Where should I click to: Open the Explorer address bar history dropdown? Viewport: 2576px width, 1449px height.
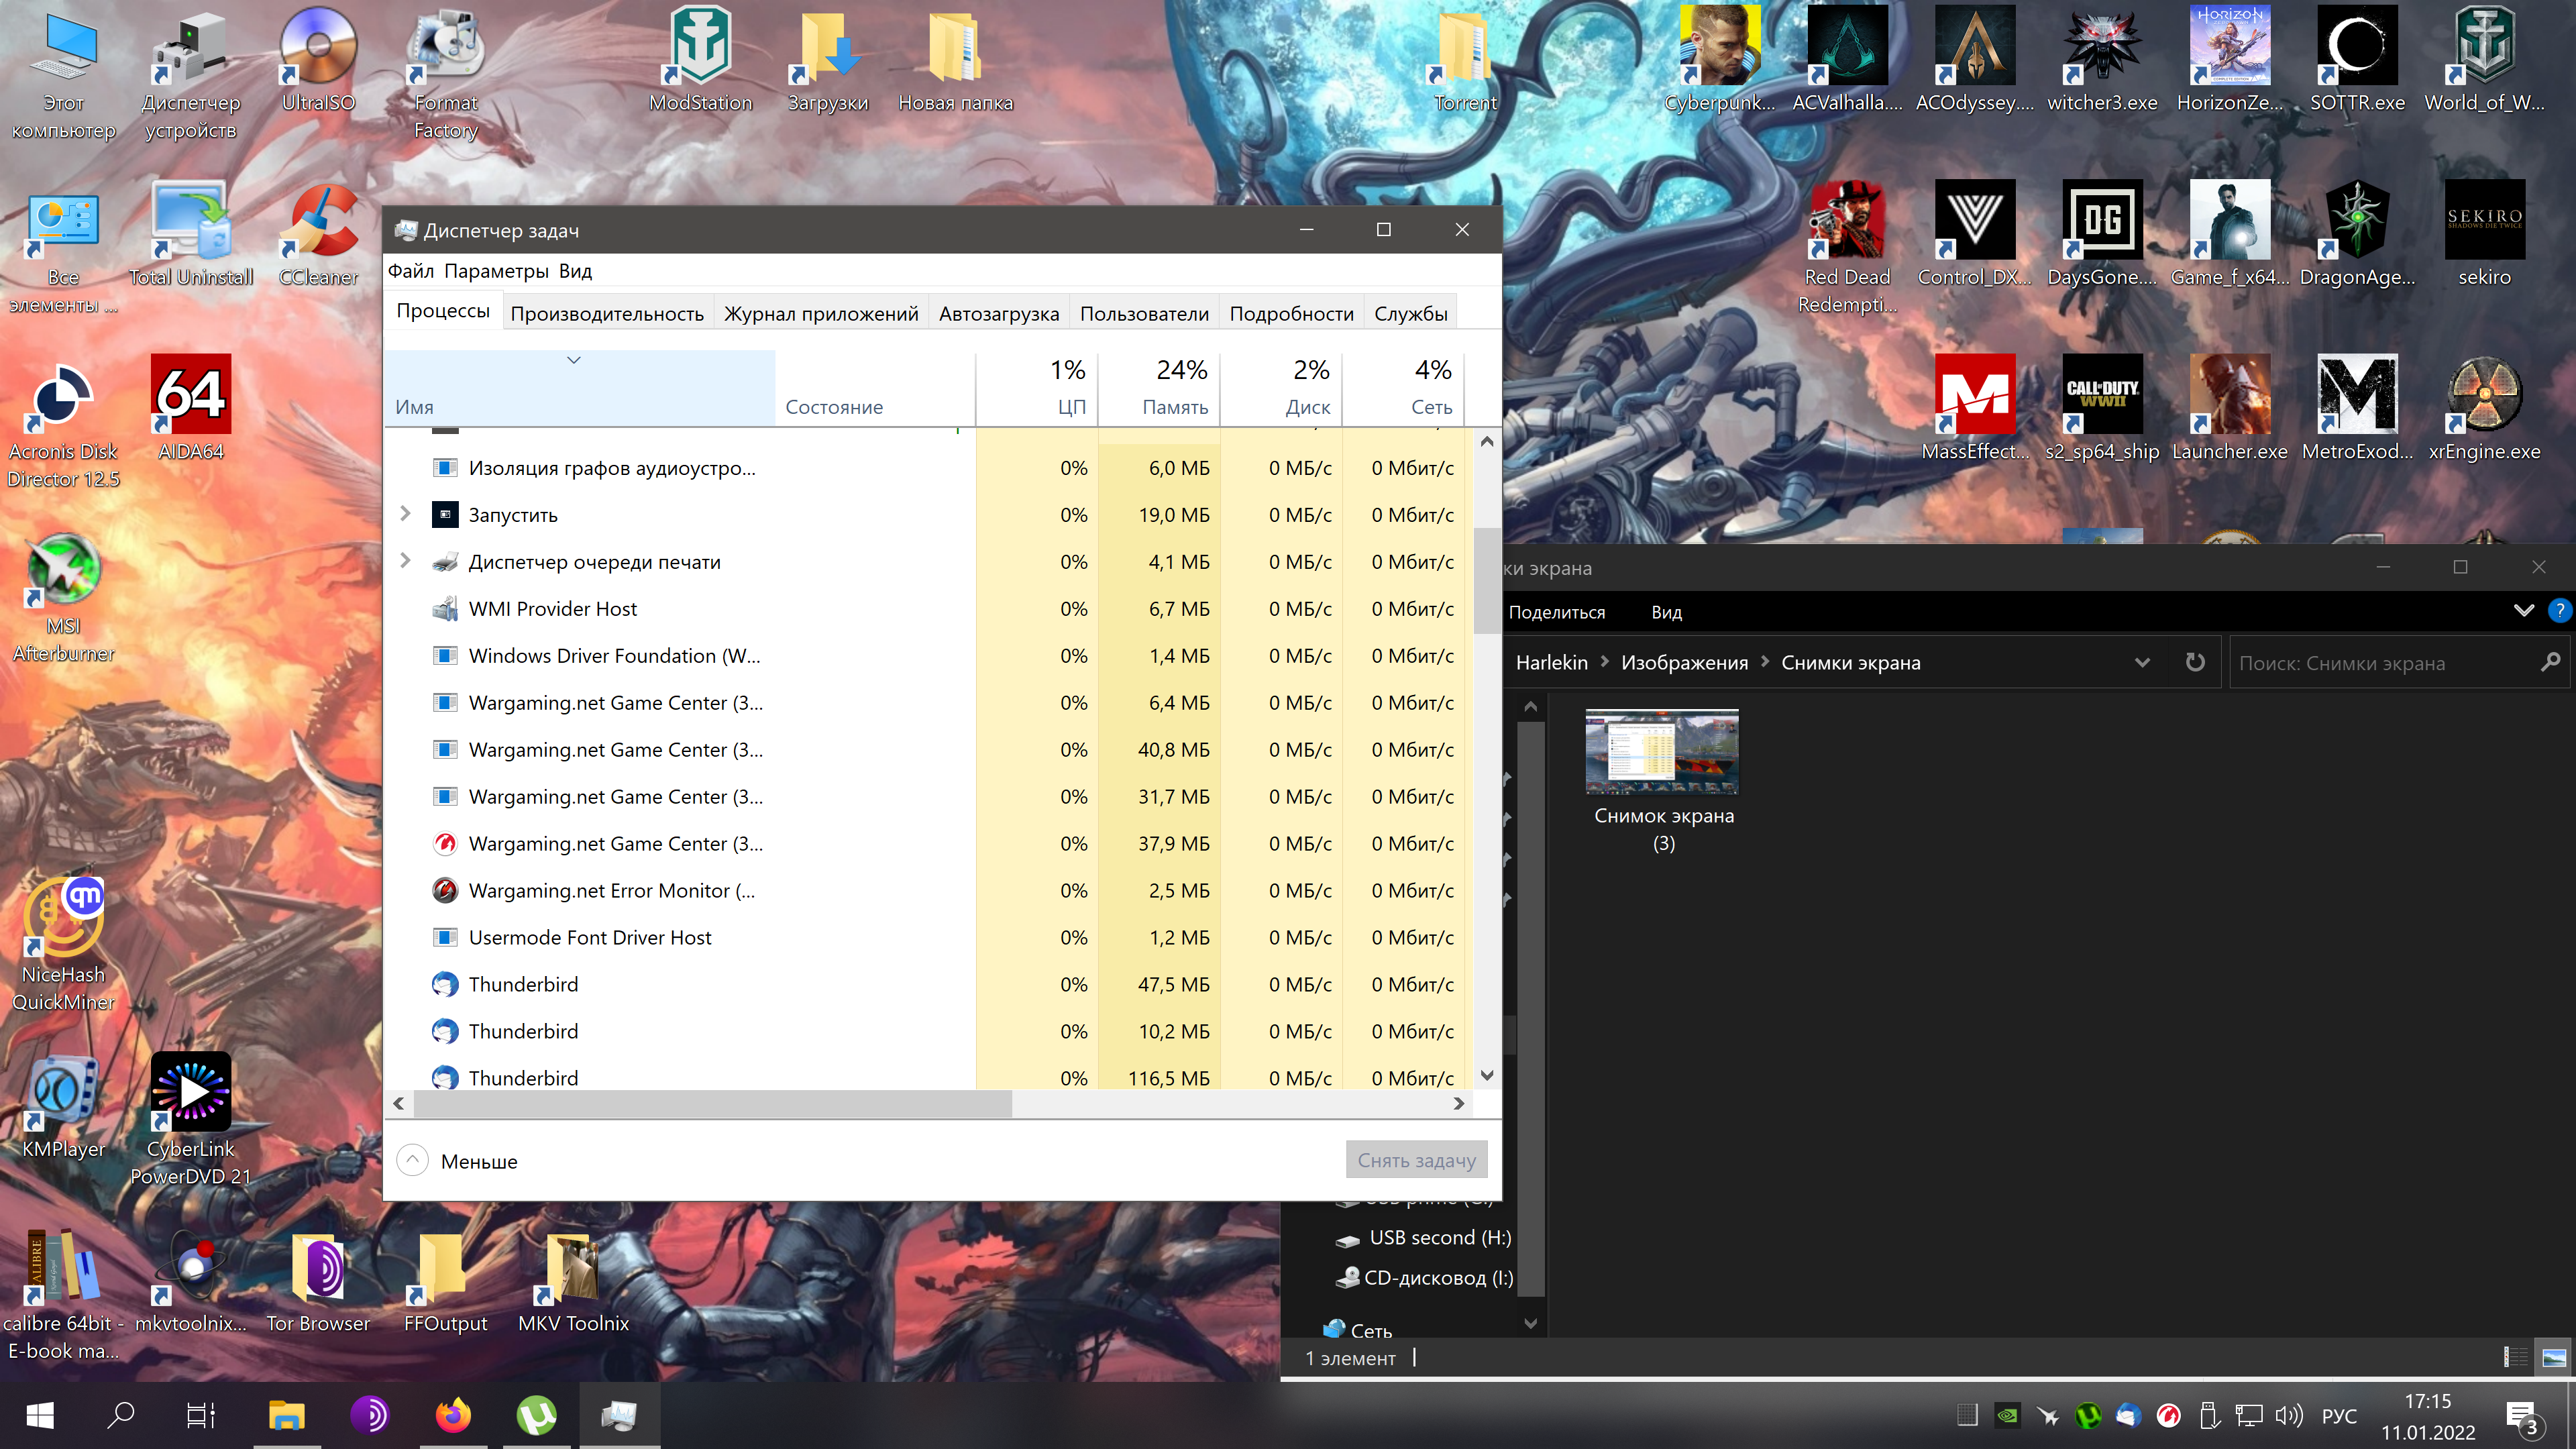2142,662
